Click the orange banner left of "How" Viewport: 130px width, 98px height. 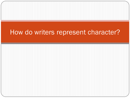pyautogui.click(x=5, y=32)
